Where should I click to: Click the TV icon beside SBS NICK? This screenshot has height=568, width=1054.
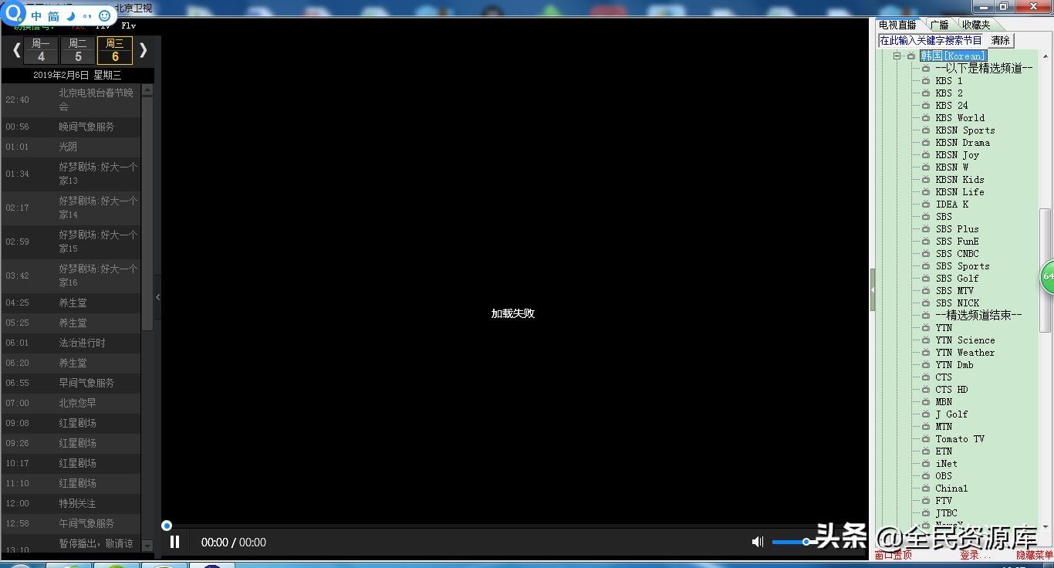click(926, 303)
